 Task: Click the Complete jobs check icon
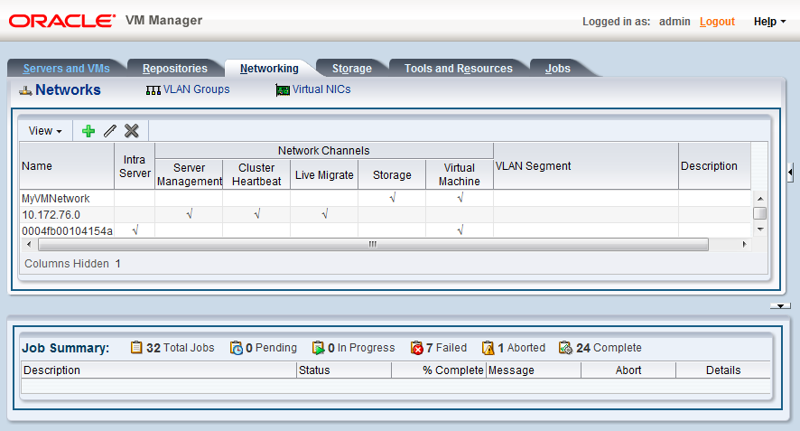coord(565,348)
